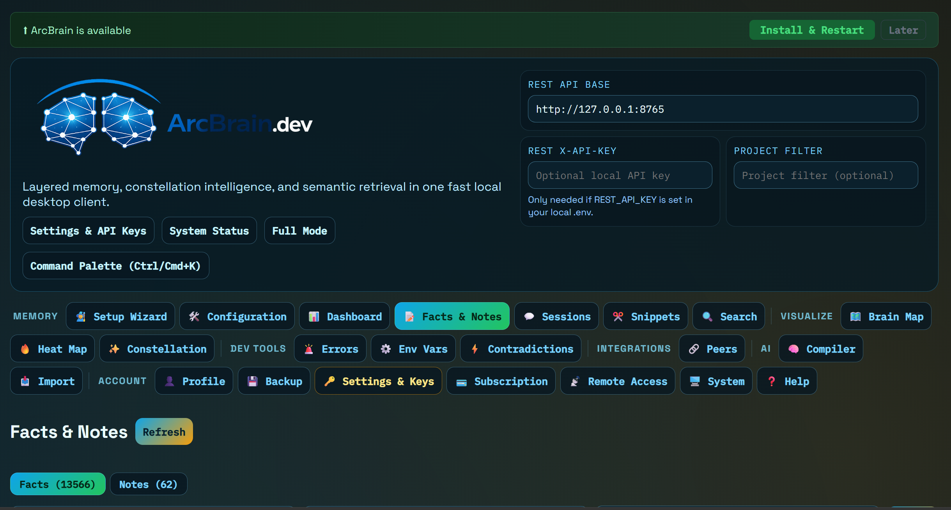
Task: Click the Snippets scissors icon
Action: coord(618,317)
